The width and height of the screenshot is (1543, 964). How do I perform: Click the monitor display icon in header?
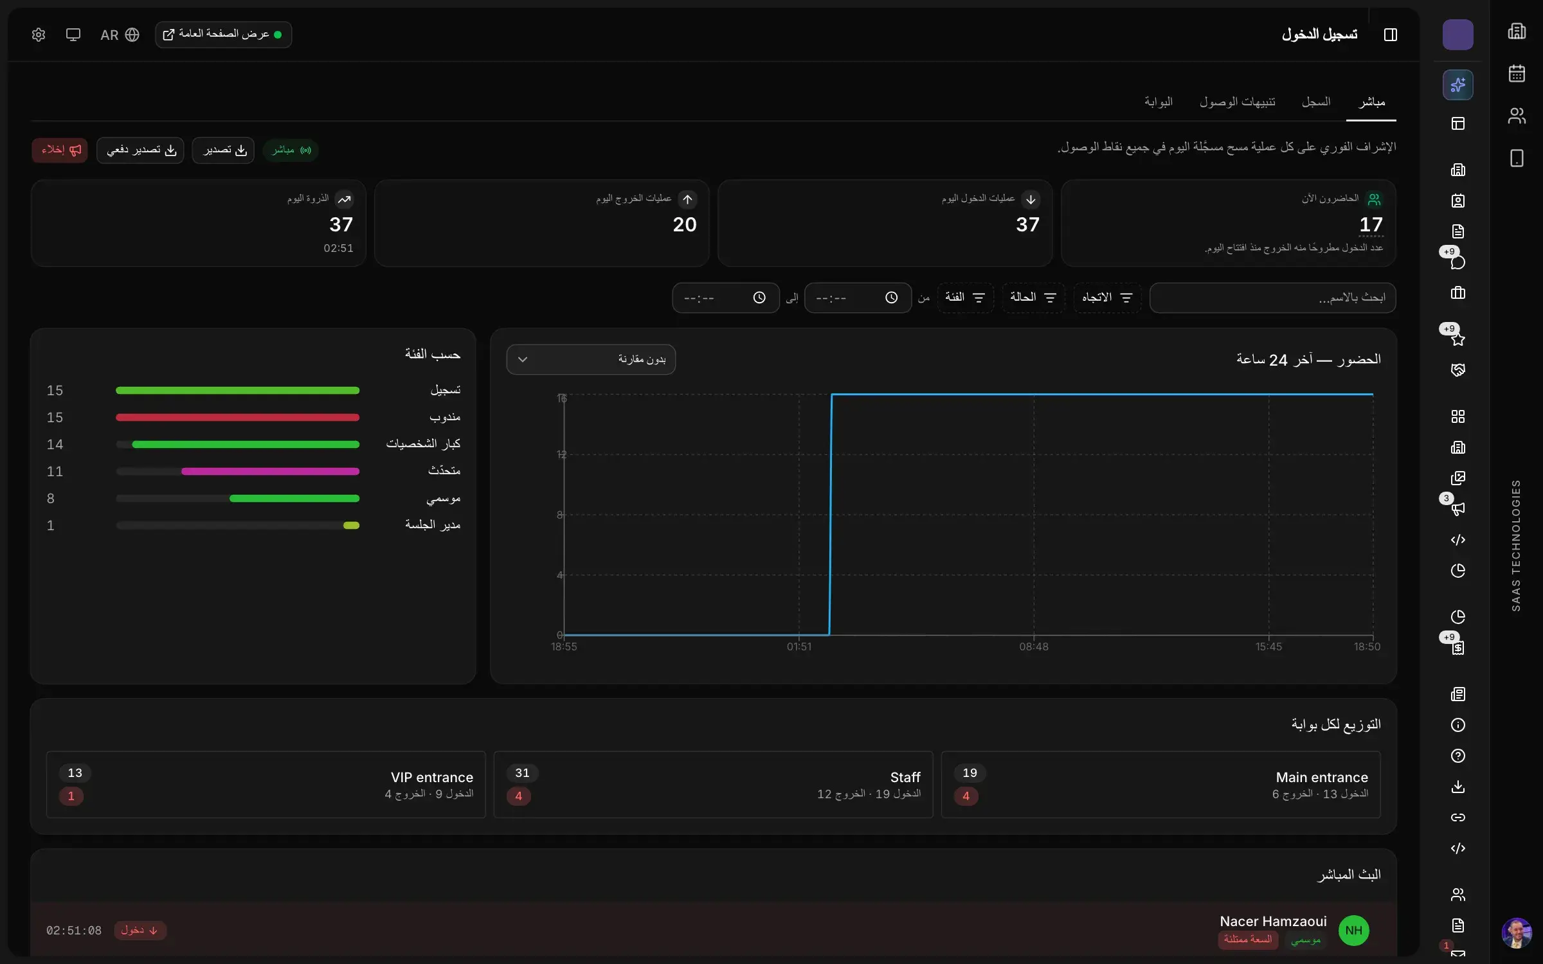73,35
